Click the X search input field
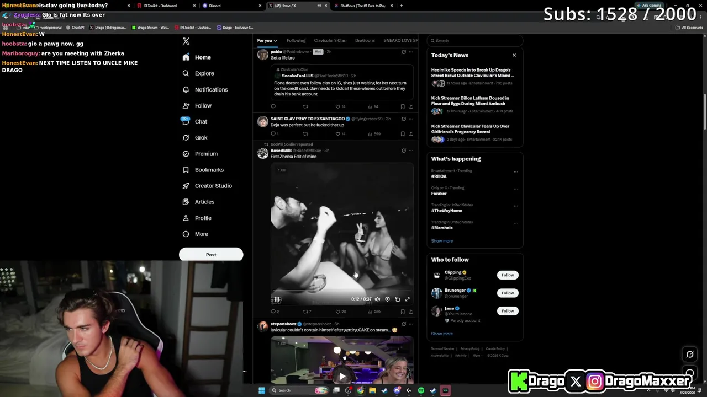Screen dimensions: 707x397 tap(474, 40)
